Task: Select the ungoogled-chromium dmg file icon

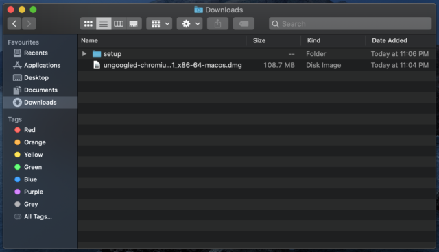Action: coord(97,65)
